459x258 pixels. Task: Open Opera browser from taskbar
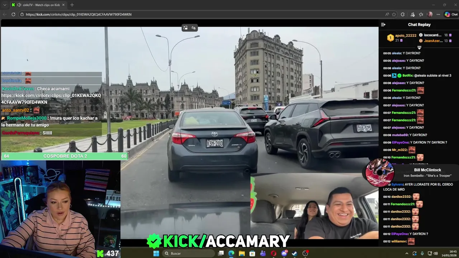point(274,253)
